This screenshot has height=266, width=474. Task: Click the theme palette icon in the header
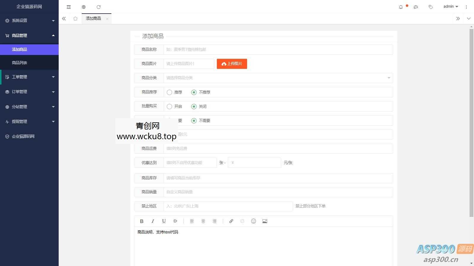click(416, 7)
